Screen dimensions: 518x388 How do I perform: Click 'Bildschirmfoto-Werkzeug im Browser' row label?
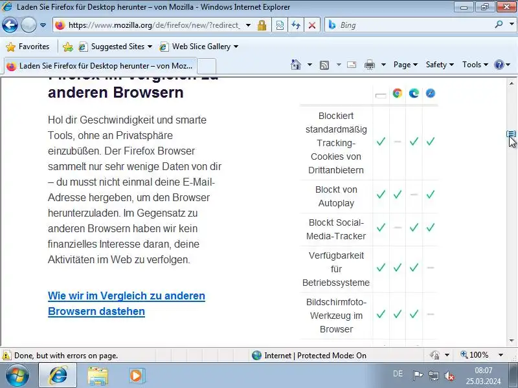tap(336, 316)
